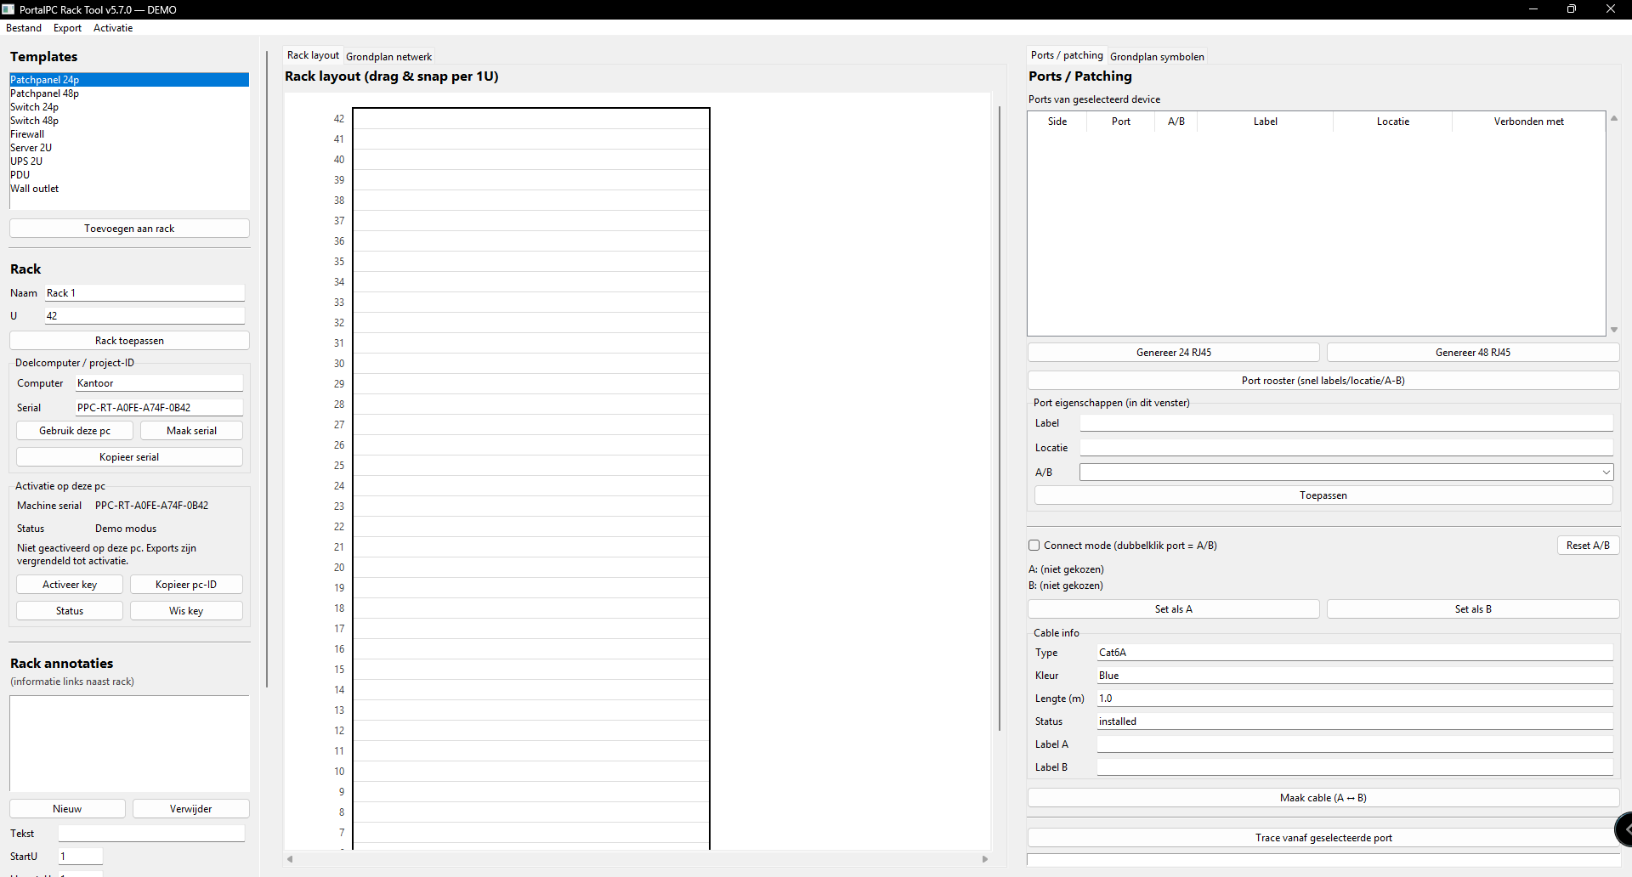This screenshot has width=1632, height=877.
Task: Collapse the right panel via circular arrow icon
Action: (x=1624, y=829)
